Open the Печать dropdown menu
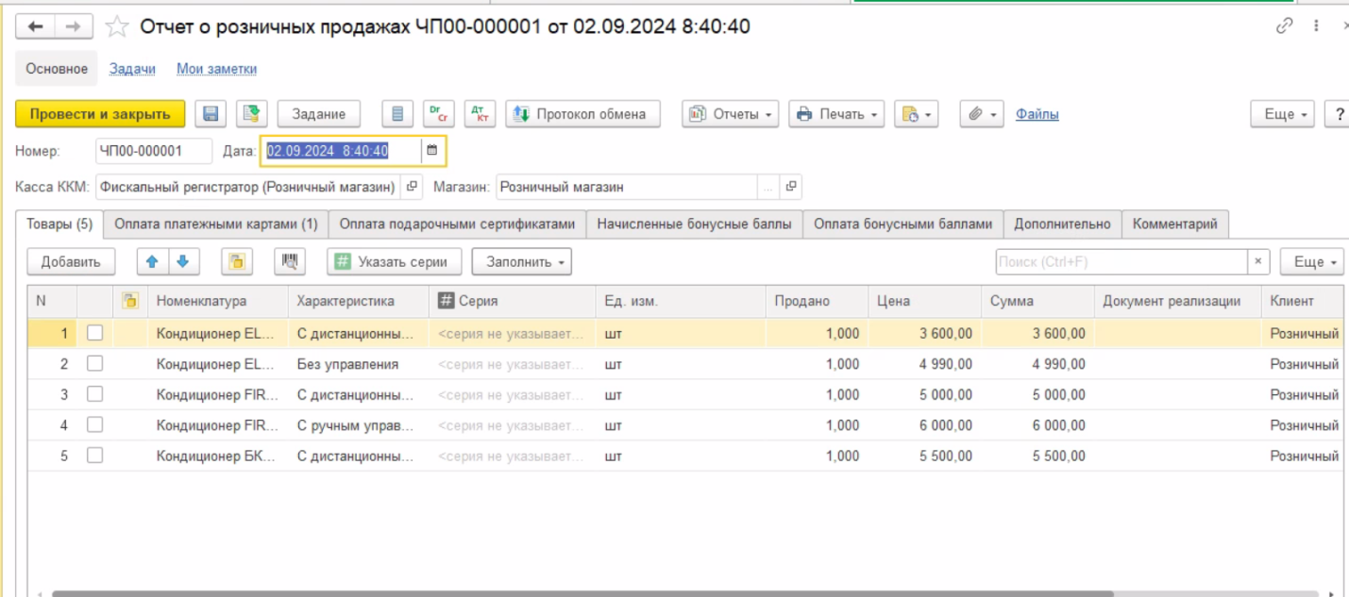Screen dimensions: 1349x597 (x=835, y=114)
